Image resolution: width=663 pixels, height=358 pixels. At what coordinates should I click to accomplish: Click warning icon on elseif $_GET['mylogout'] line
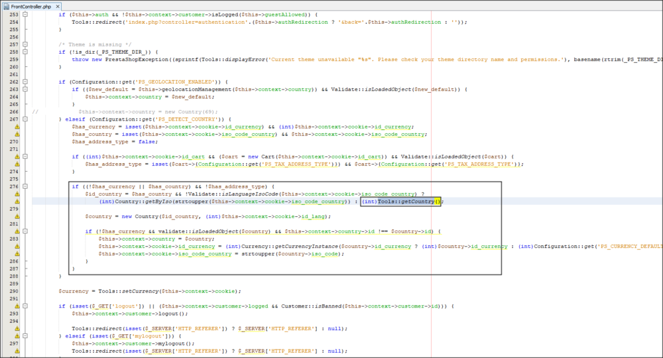pos(17,336)
